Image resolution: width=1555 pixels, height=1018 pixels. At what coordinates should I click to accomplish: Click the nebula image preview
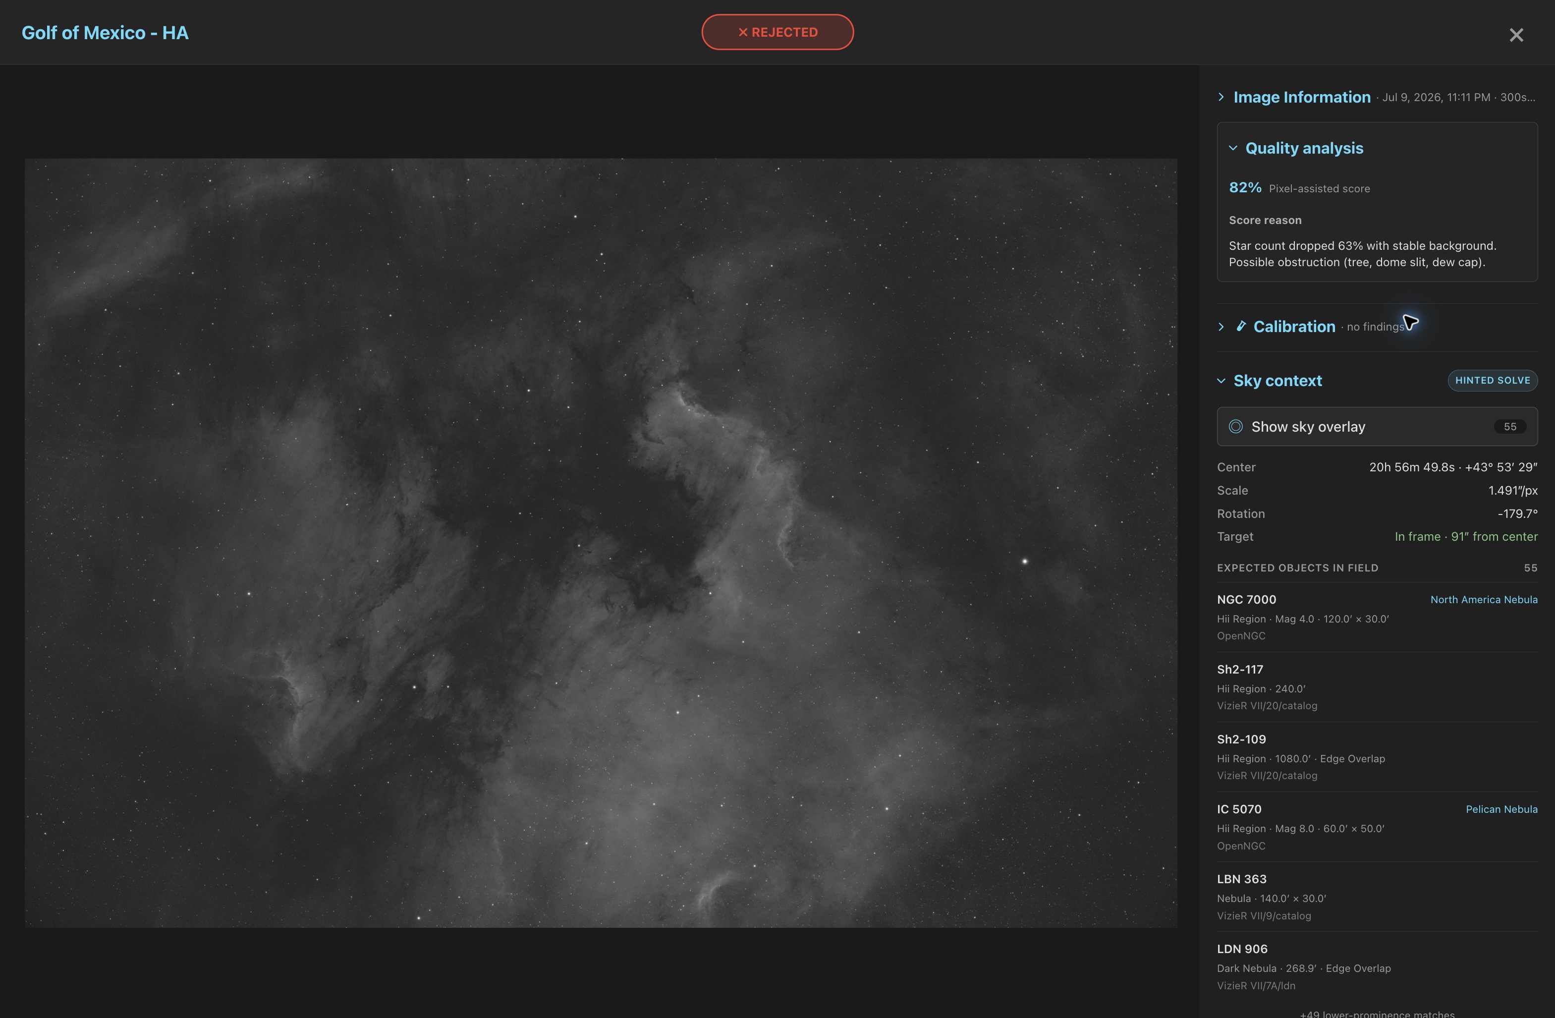[x=601, y=542]
